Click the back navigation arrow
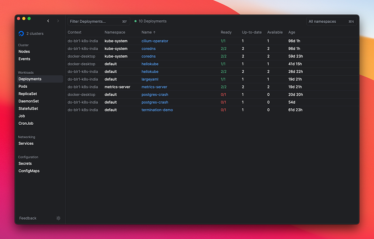Screen dimensions: 374x239 coord(48,21)
